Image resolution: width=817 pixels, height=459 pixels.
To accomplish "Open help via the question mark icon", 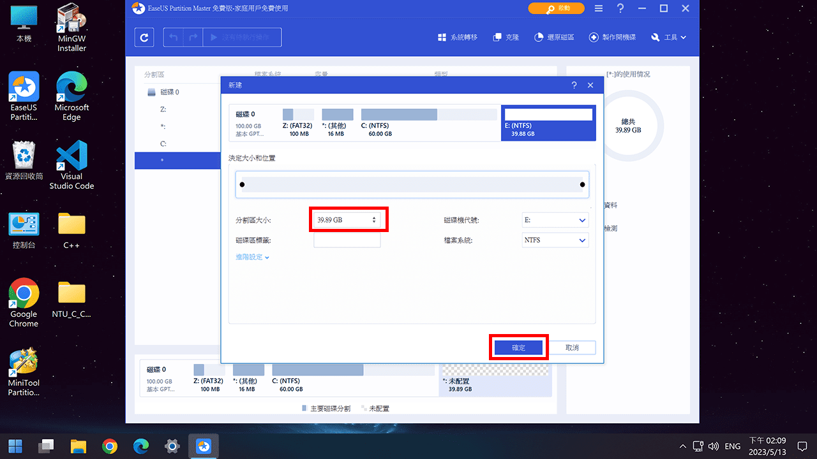I will [x=621, y=8].
